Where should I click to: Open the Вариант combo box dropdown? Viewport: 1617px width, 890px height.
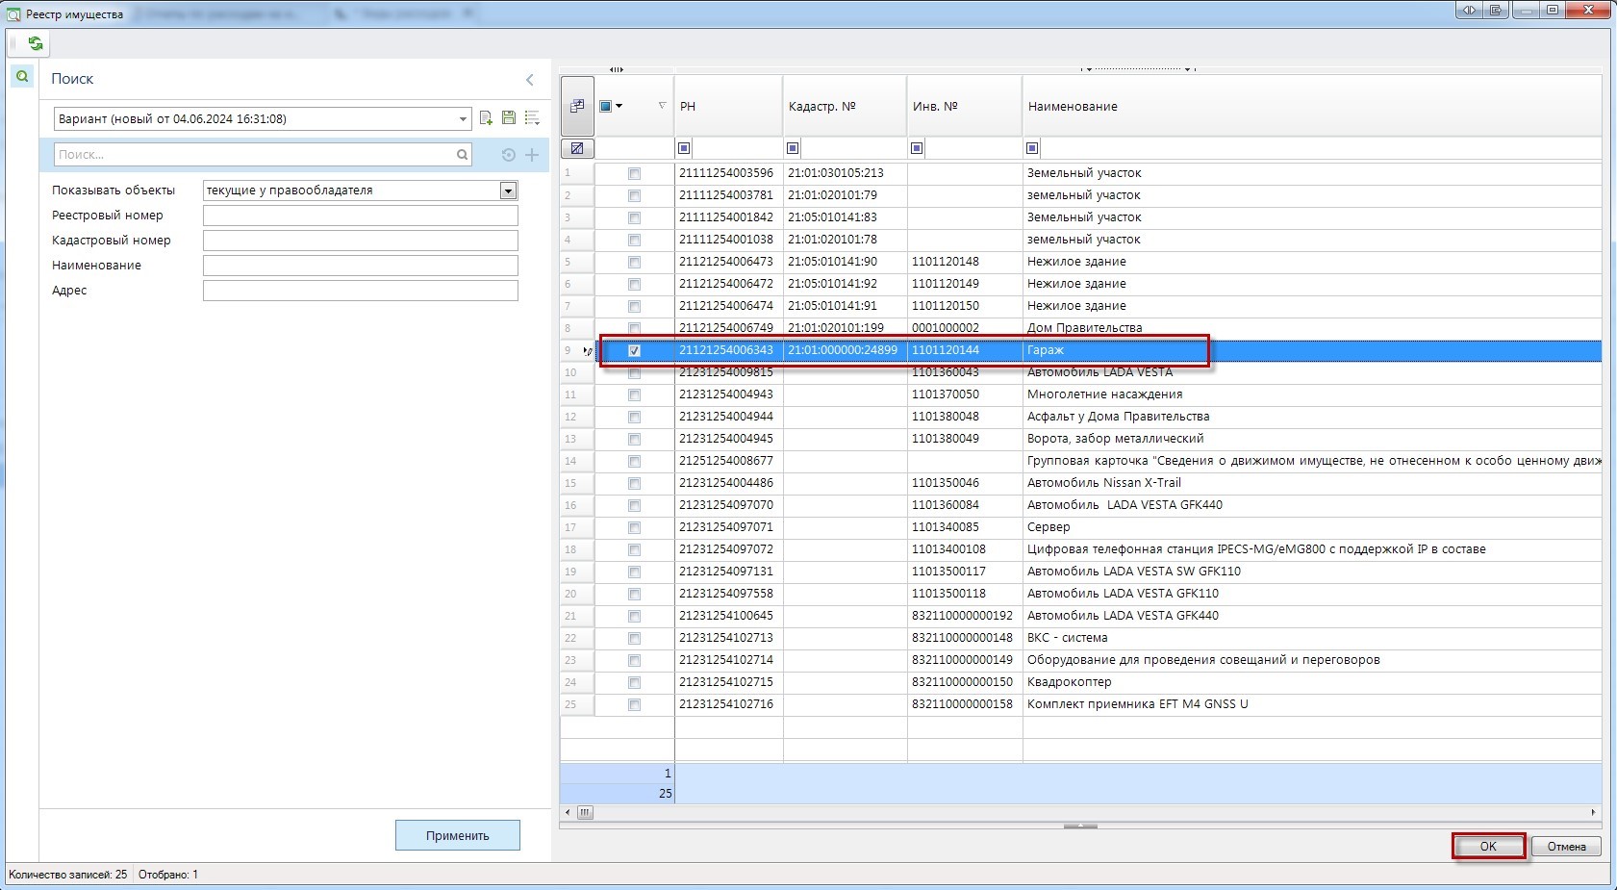pyautogui.click(x=463, y=119)
